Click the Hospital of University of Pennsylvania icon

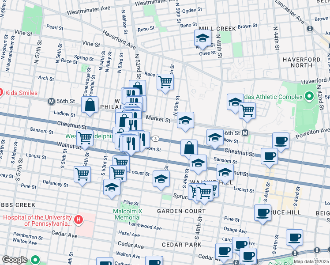(x=78, y=220)
